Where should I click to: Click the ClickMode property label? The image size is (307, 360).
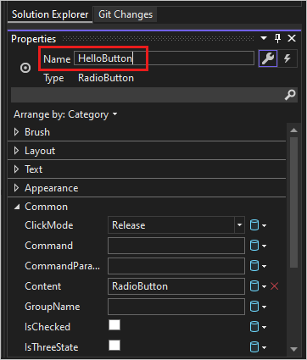(x=49, y=225)
